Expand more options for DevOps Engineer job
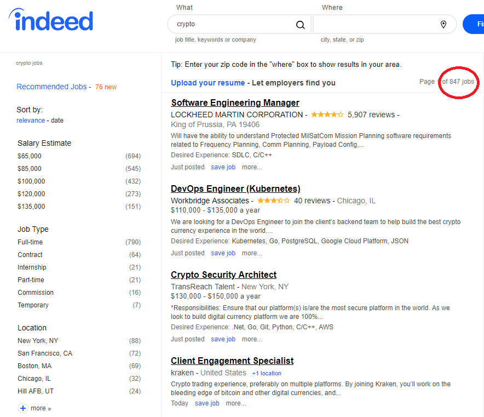Image resolution: width=484 pixels, height=417 pixels. point(252,253)
